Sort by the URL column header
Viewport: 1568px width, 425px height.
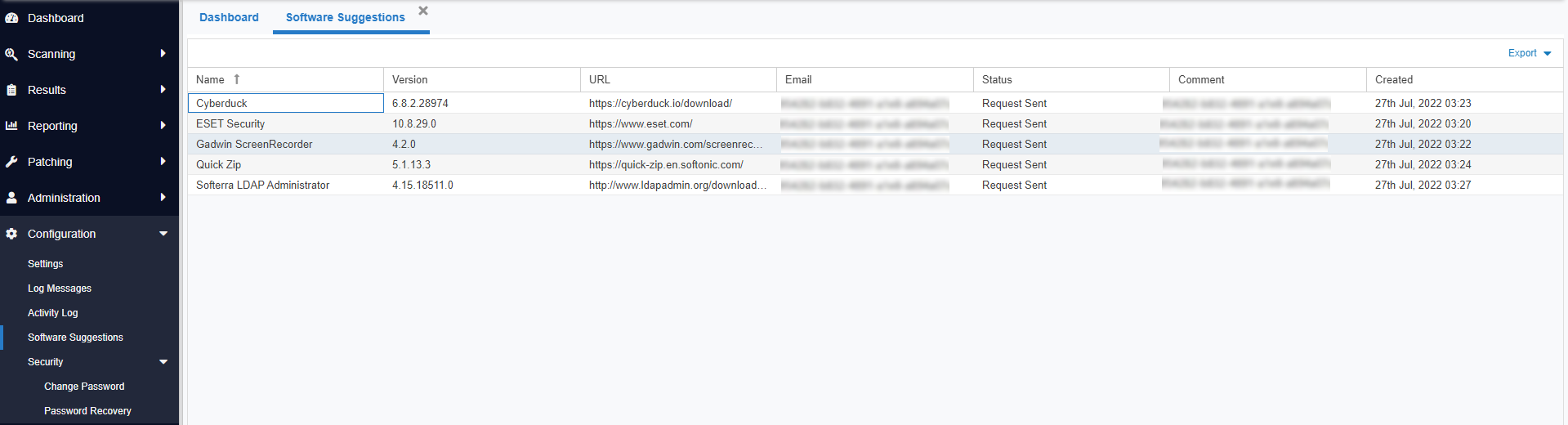(x=599, y=79)
